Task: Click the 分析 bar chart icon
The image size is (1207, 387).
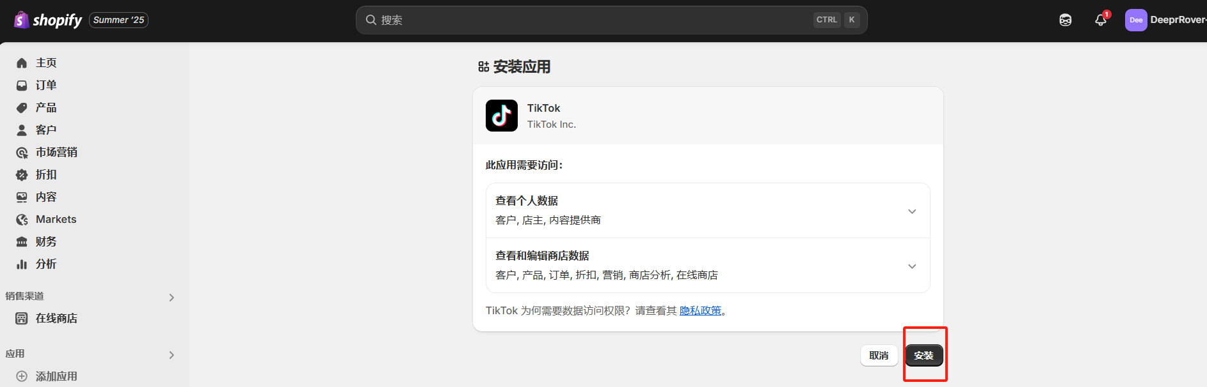Action: [x=22, y=264]
